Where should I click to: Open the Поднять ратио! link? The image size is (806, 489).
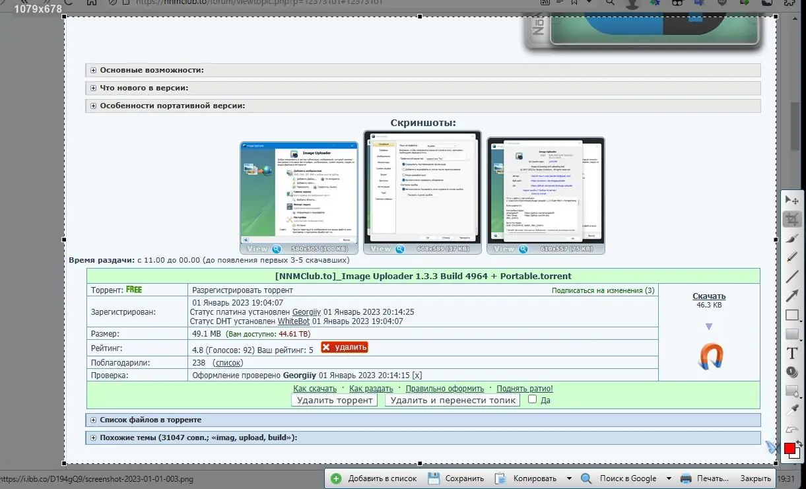pyautogui.click(x=525, y=389)
